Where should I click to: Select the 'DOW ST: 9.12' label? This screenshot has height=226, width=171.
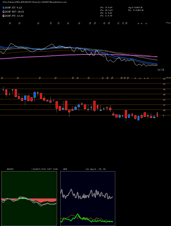pyautogui.click(x=13, y=8)
